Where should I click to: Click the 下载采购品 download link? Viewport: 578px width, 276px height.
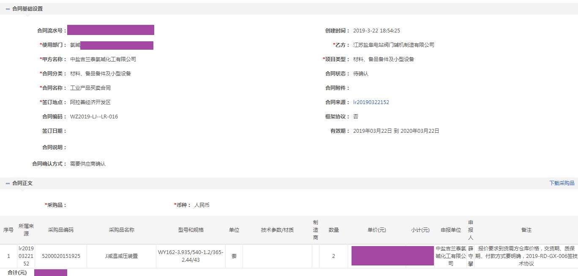[x=562, y=183]
